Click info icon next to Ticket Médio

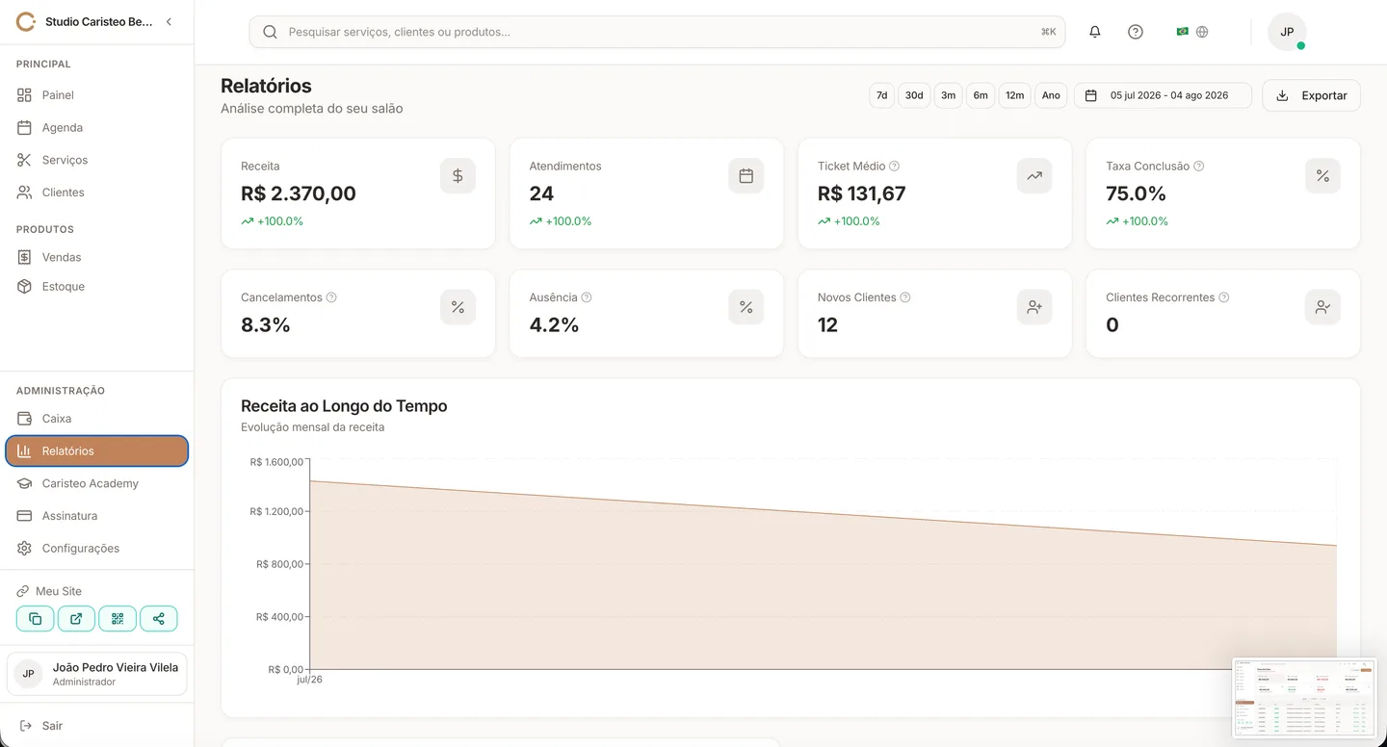(x=894, y=166)
